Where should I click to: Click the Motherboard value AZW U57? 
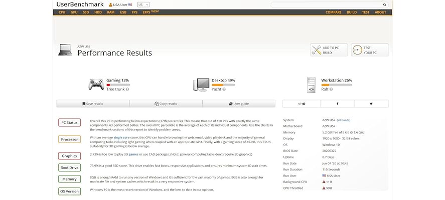click(x=329, y=126)
